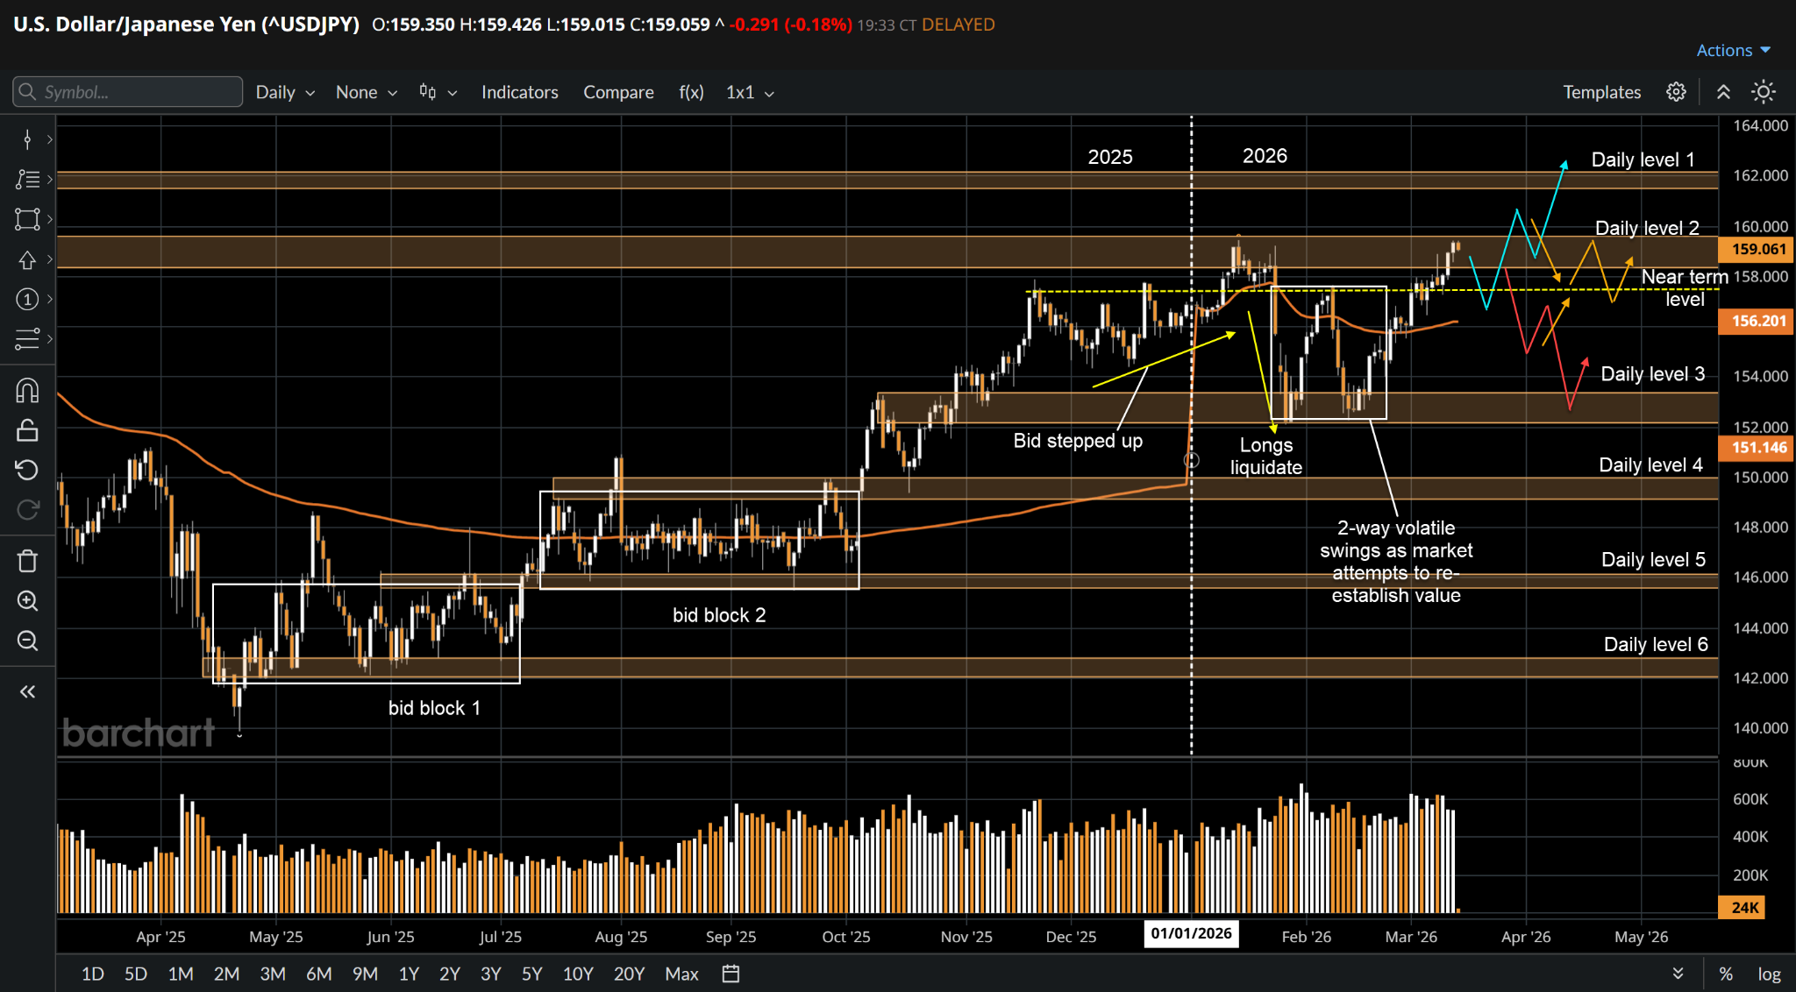Open the Indicators menu
The width and height of the screenshot is (1796, 992).
[x=519, y=92]
